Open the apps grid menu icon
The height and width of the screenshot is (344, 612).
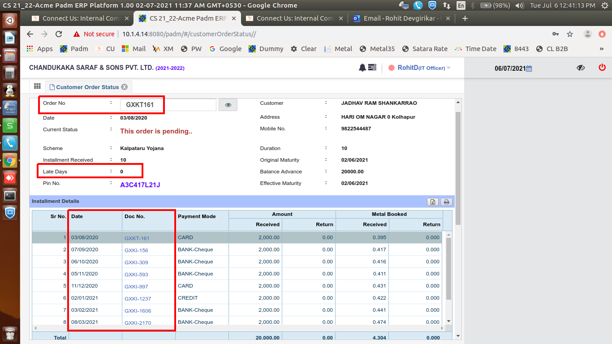(38, 86)
